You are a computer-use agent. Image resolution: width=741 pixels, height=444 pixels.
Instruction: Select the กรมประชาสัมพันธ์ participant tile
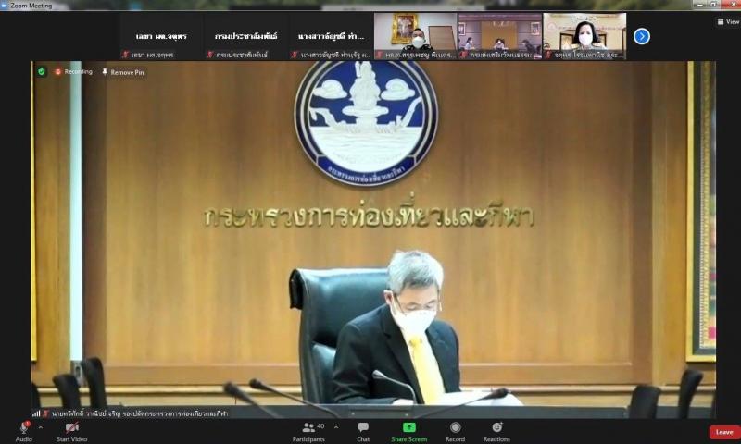click(x=246, y=36)
